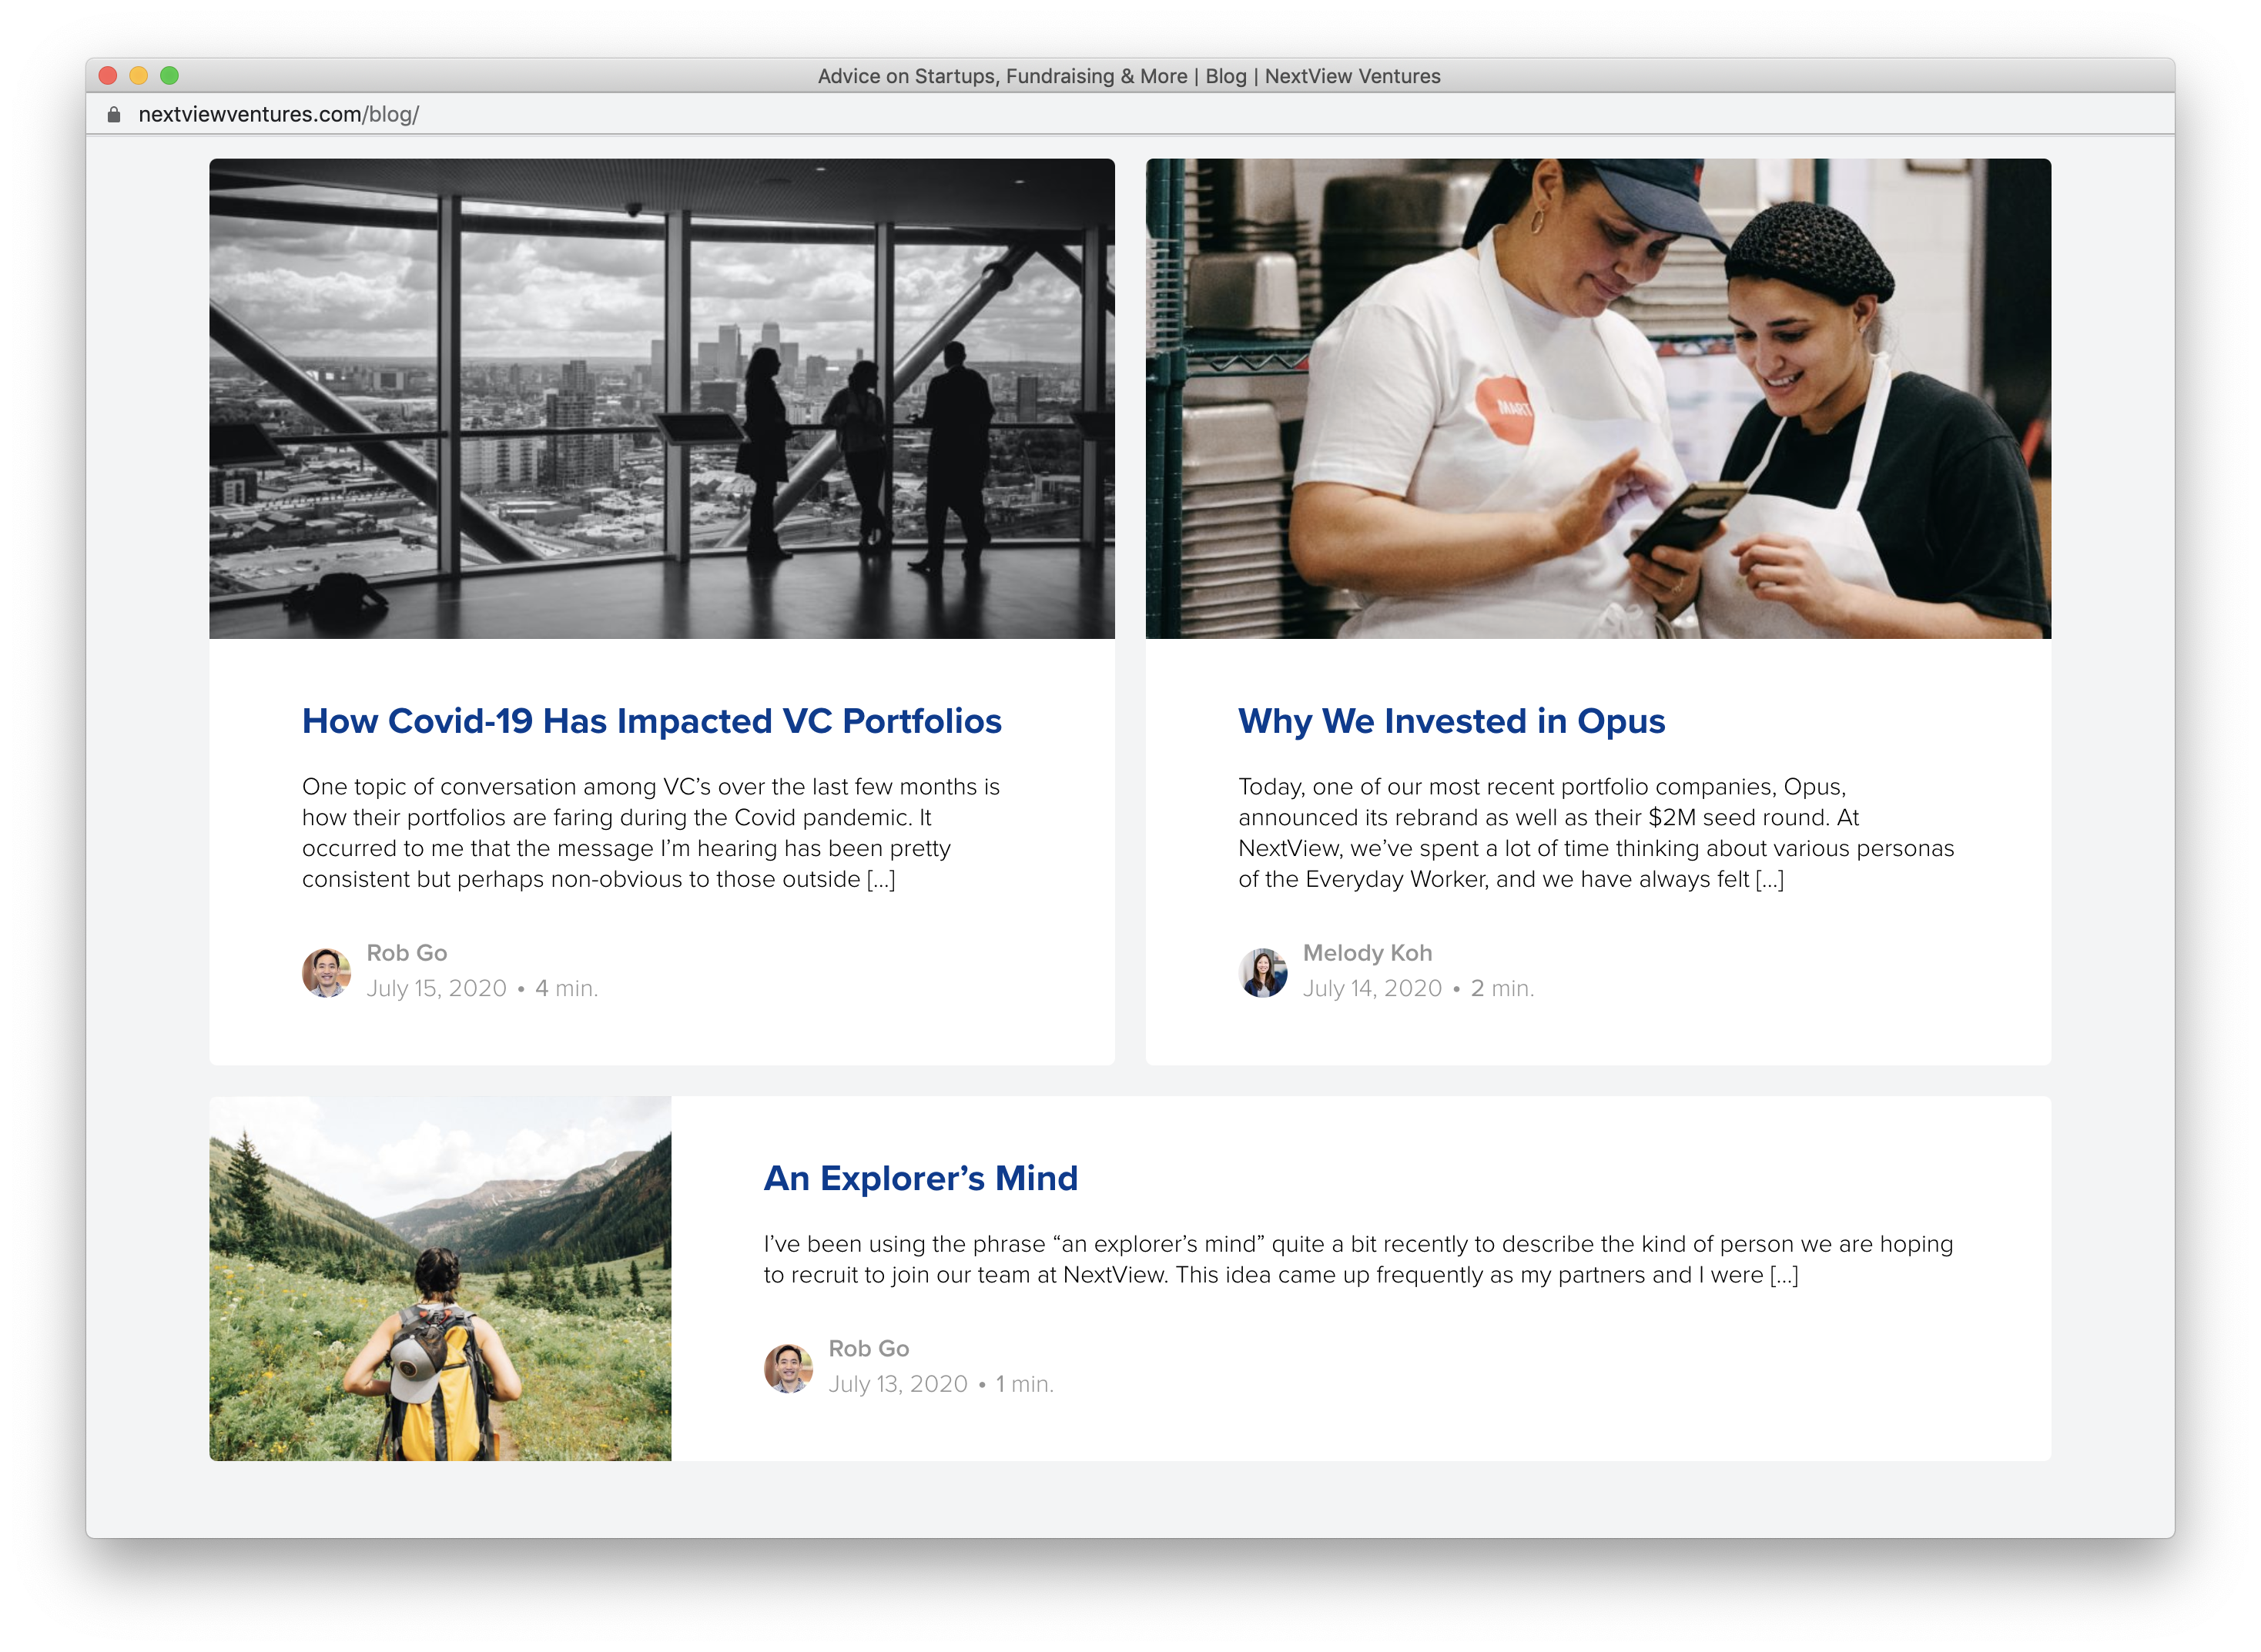Click the nextviewventures.com/blog/ address field

pos(278,115)
